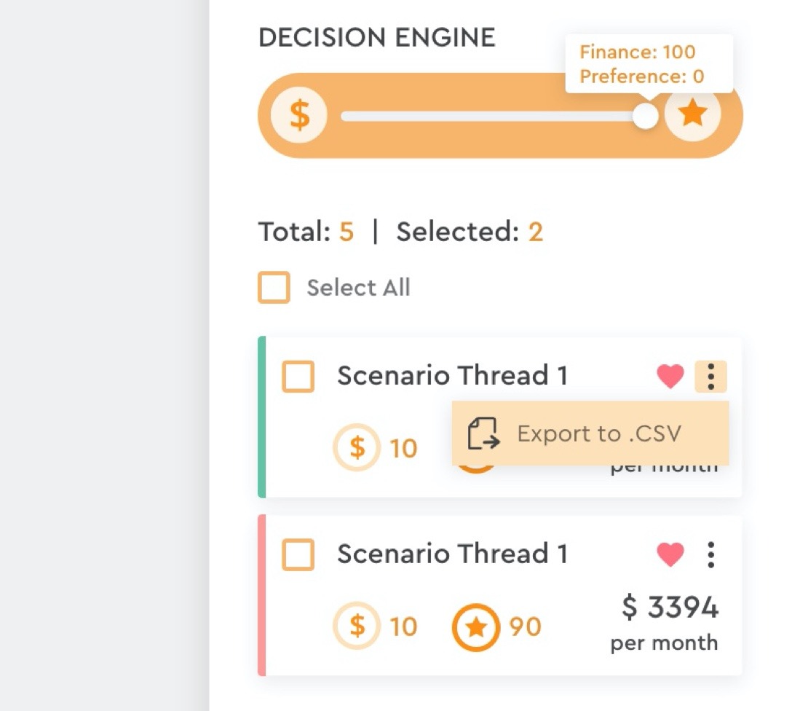
Task: Click the Selected: 2 counter text
Action: tap(469, 230)
